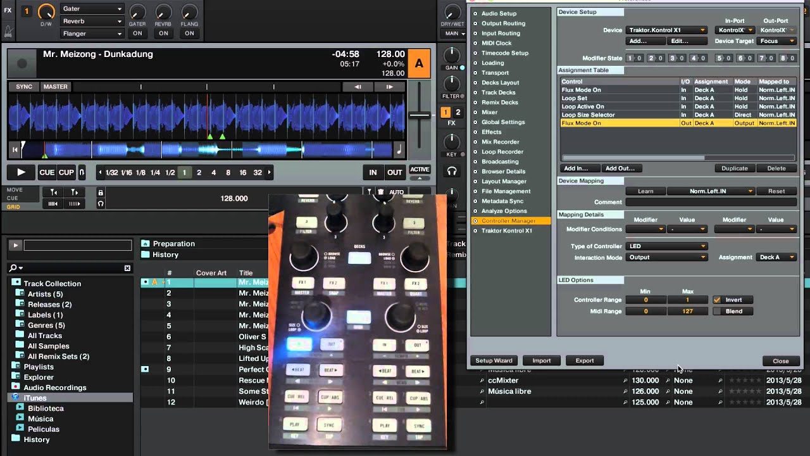Open Assignment Deck A dropdown
The height and width of the screenshot is (456, 810).
(776, 257)
